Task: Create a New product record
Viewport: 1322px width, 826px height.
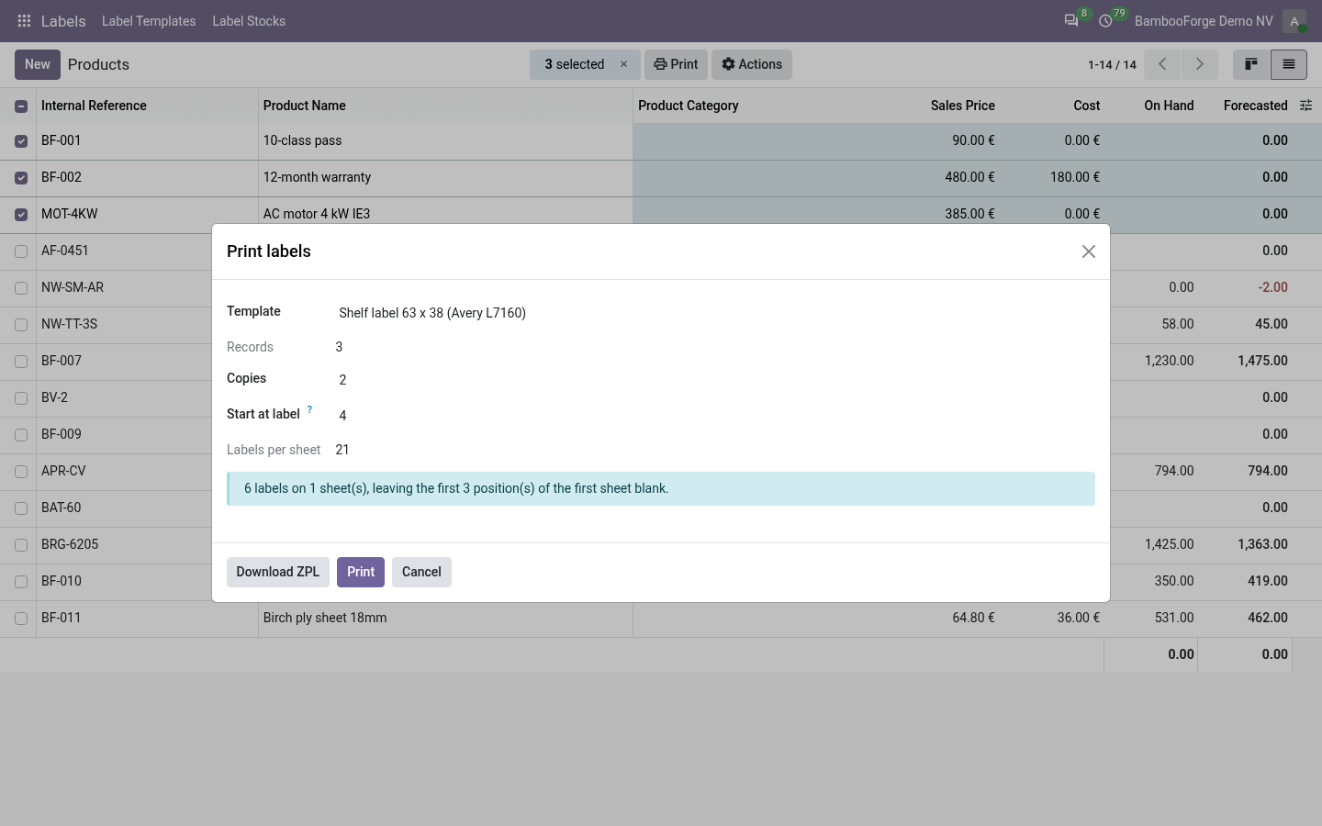Action: pos(38,64)
